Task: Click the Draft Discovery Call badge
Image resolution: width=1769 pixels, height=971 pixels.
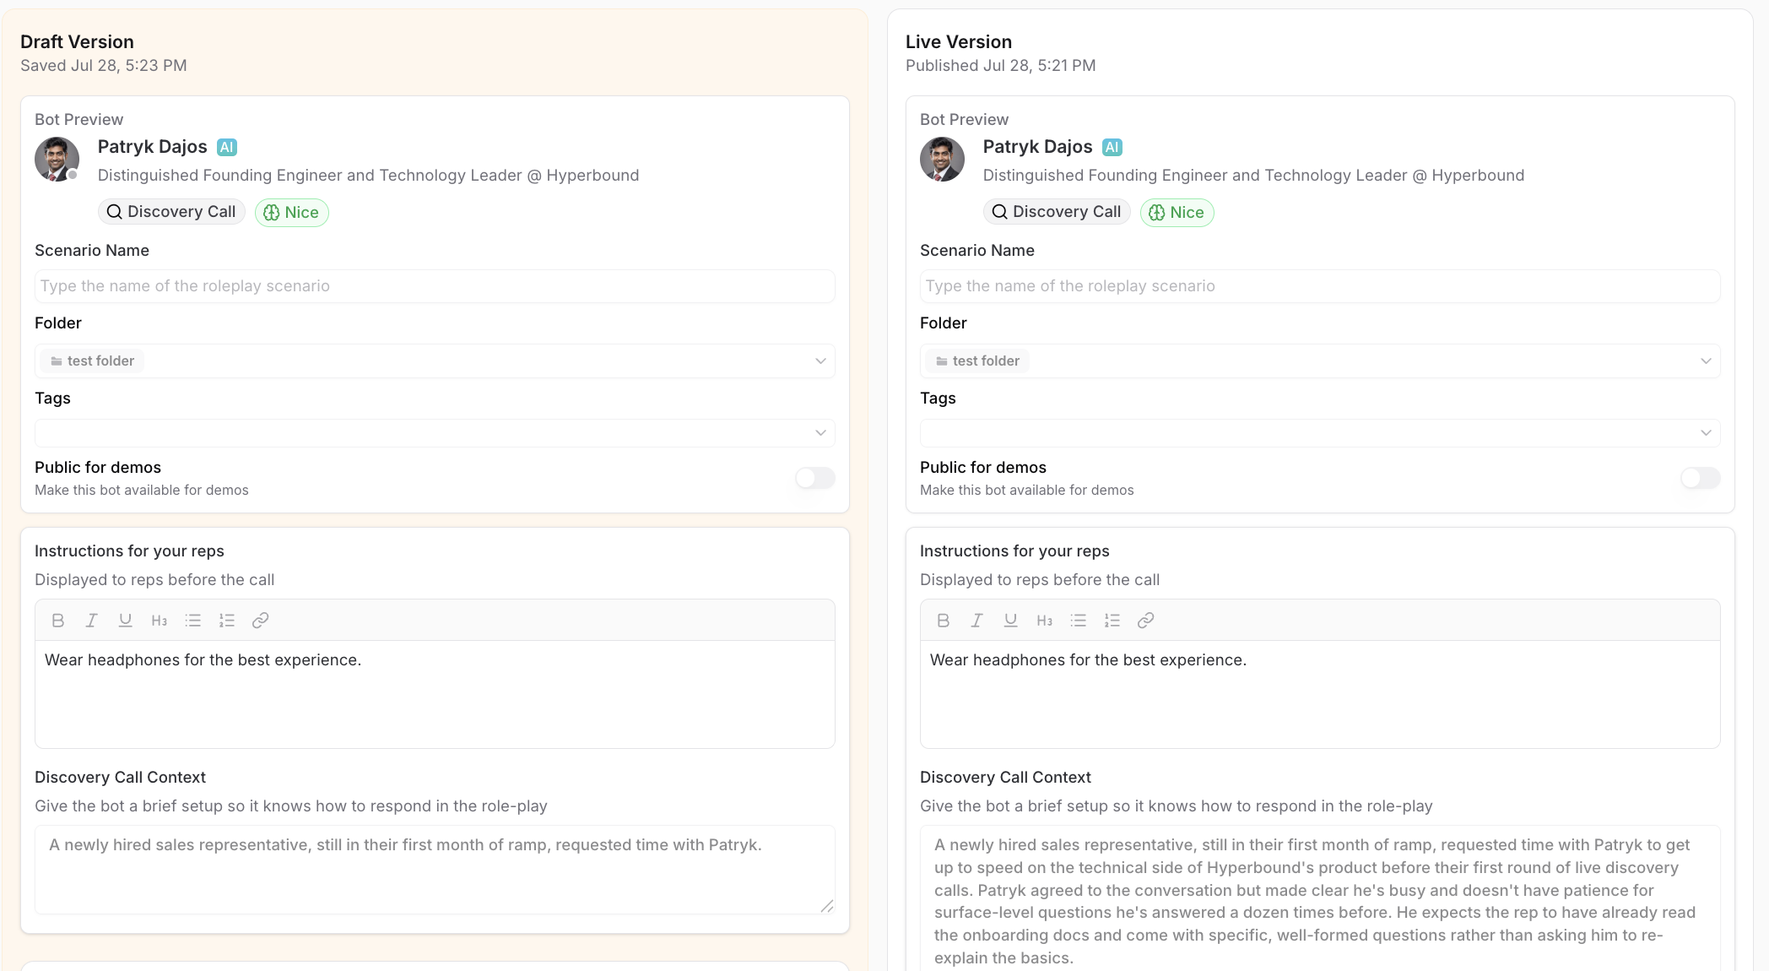Action: point(171,212)
